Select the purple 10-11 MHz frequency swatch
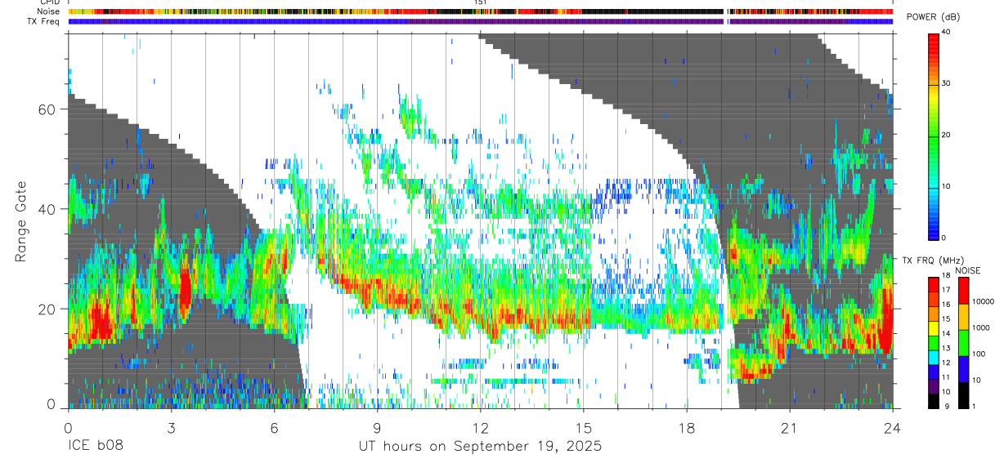1004x463 pixels. point(933,386)
